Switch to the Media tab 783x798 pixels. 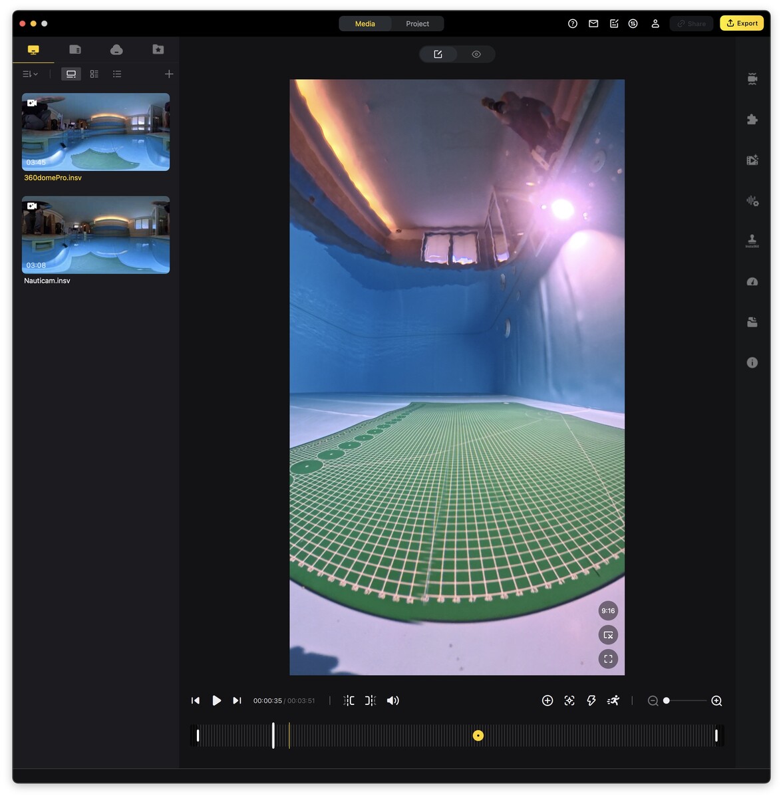(365, 23)
